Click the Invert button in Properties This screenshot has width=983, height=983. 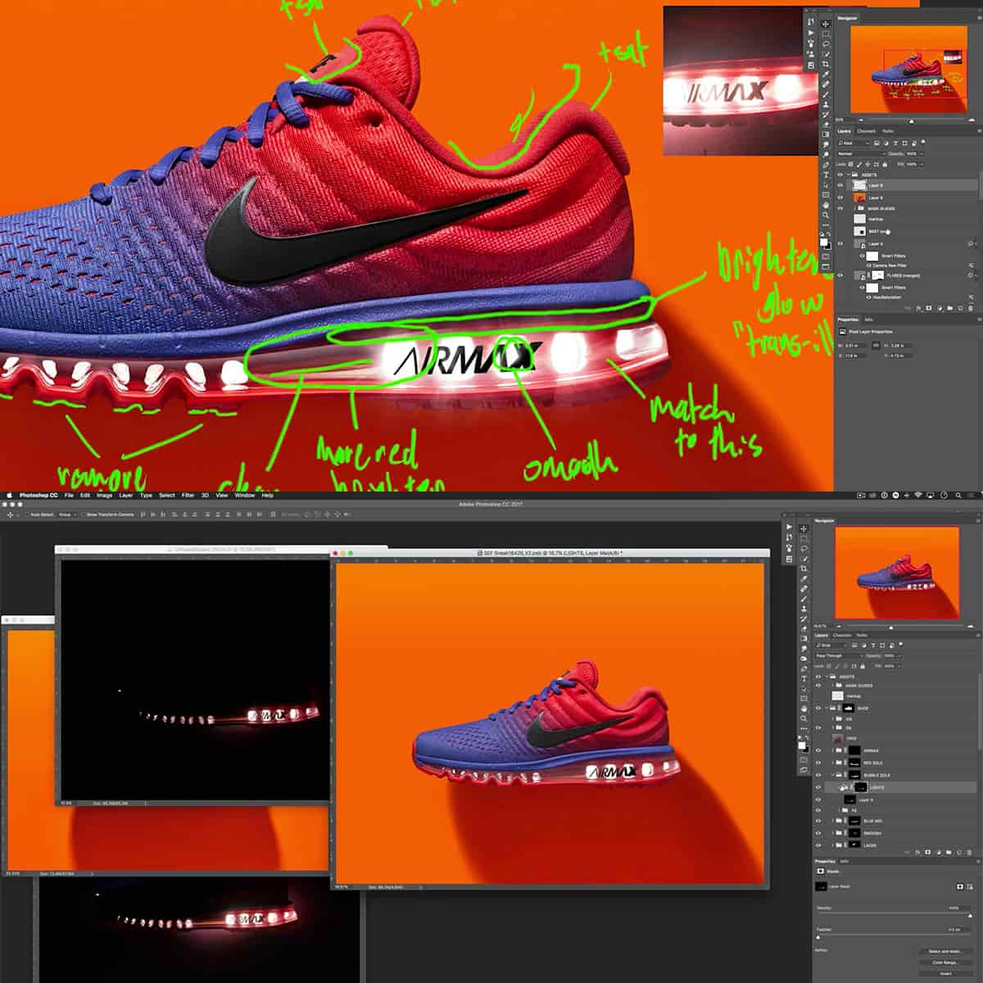coord(945,973)
